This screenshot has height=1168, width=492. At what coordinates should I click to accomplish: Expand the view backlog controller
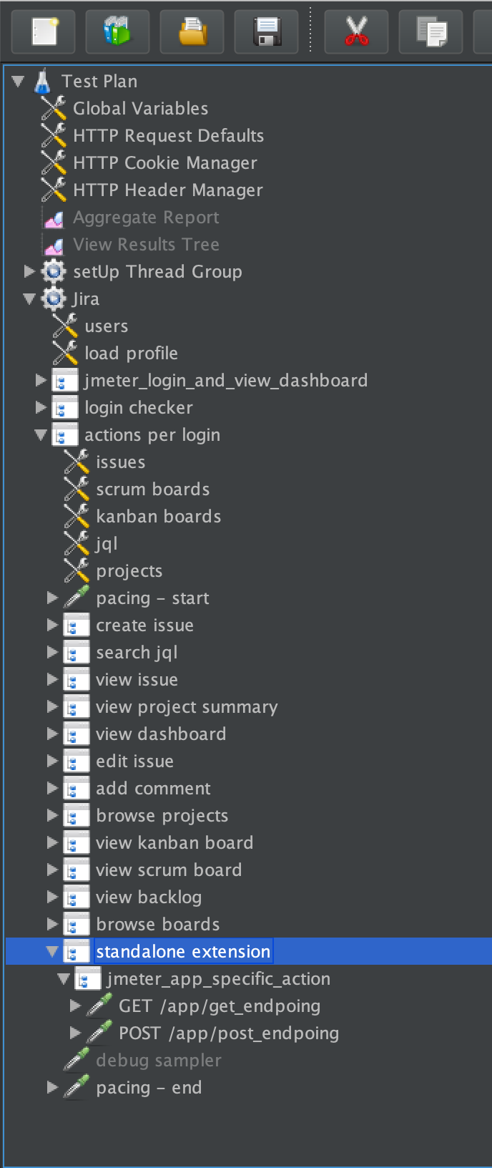52,897
